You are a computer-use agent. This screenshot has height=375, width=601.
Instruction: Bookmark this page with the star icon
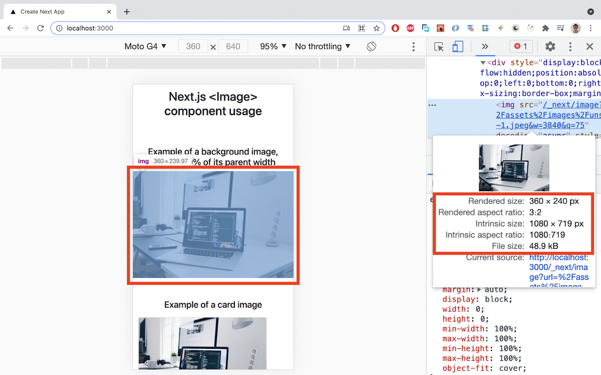[377, 28]
